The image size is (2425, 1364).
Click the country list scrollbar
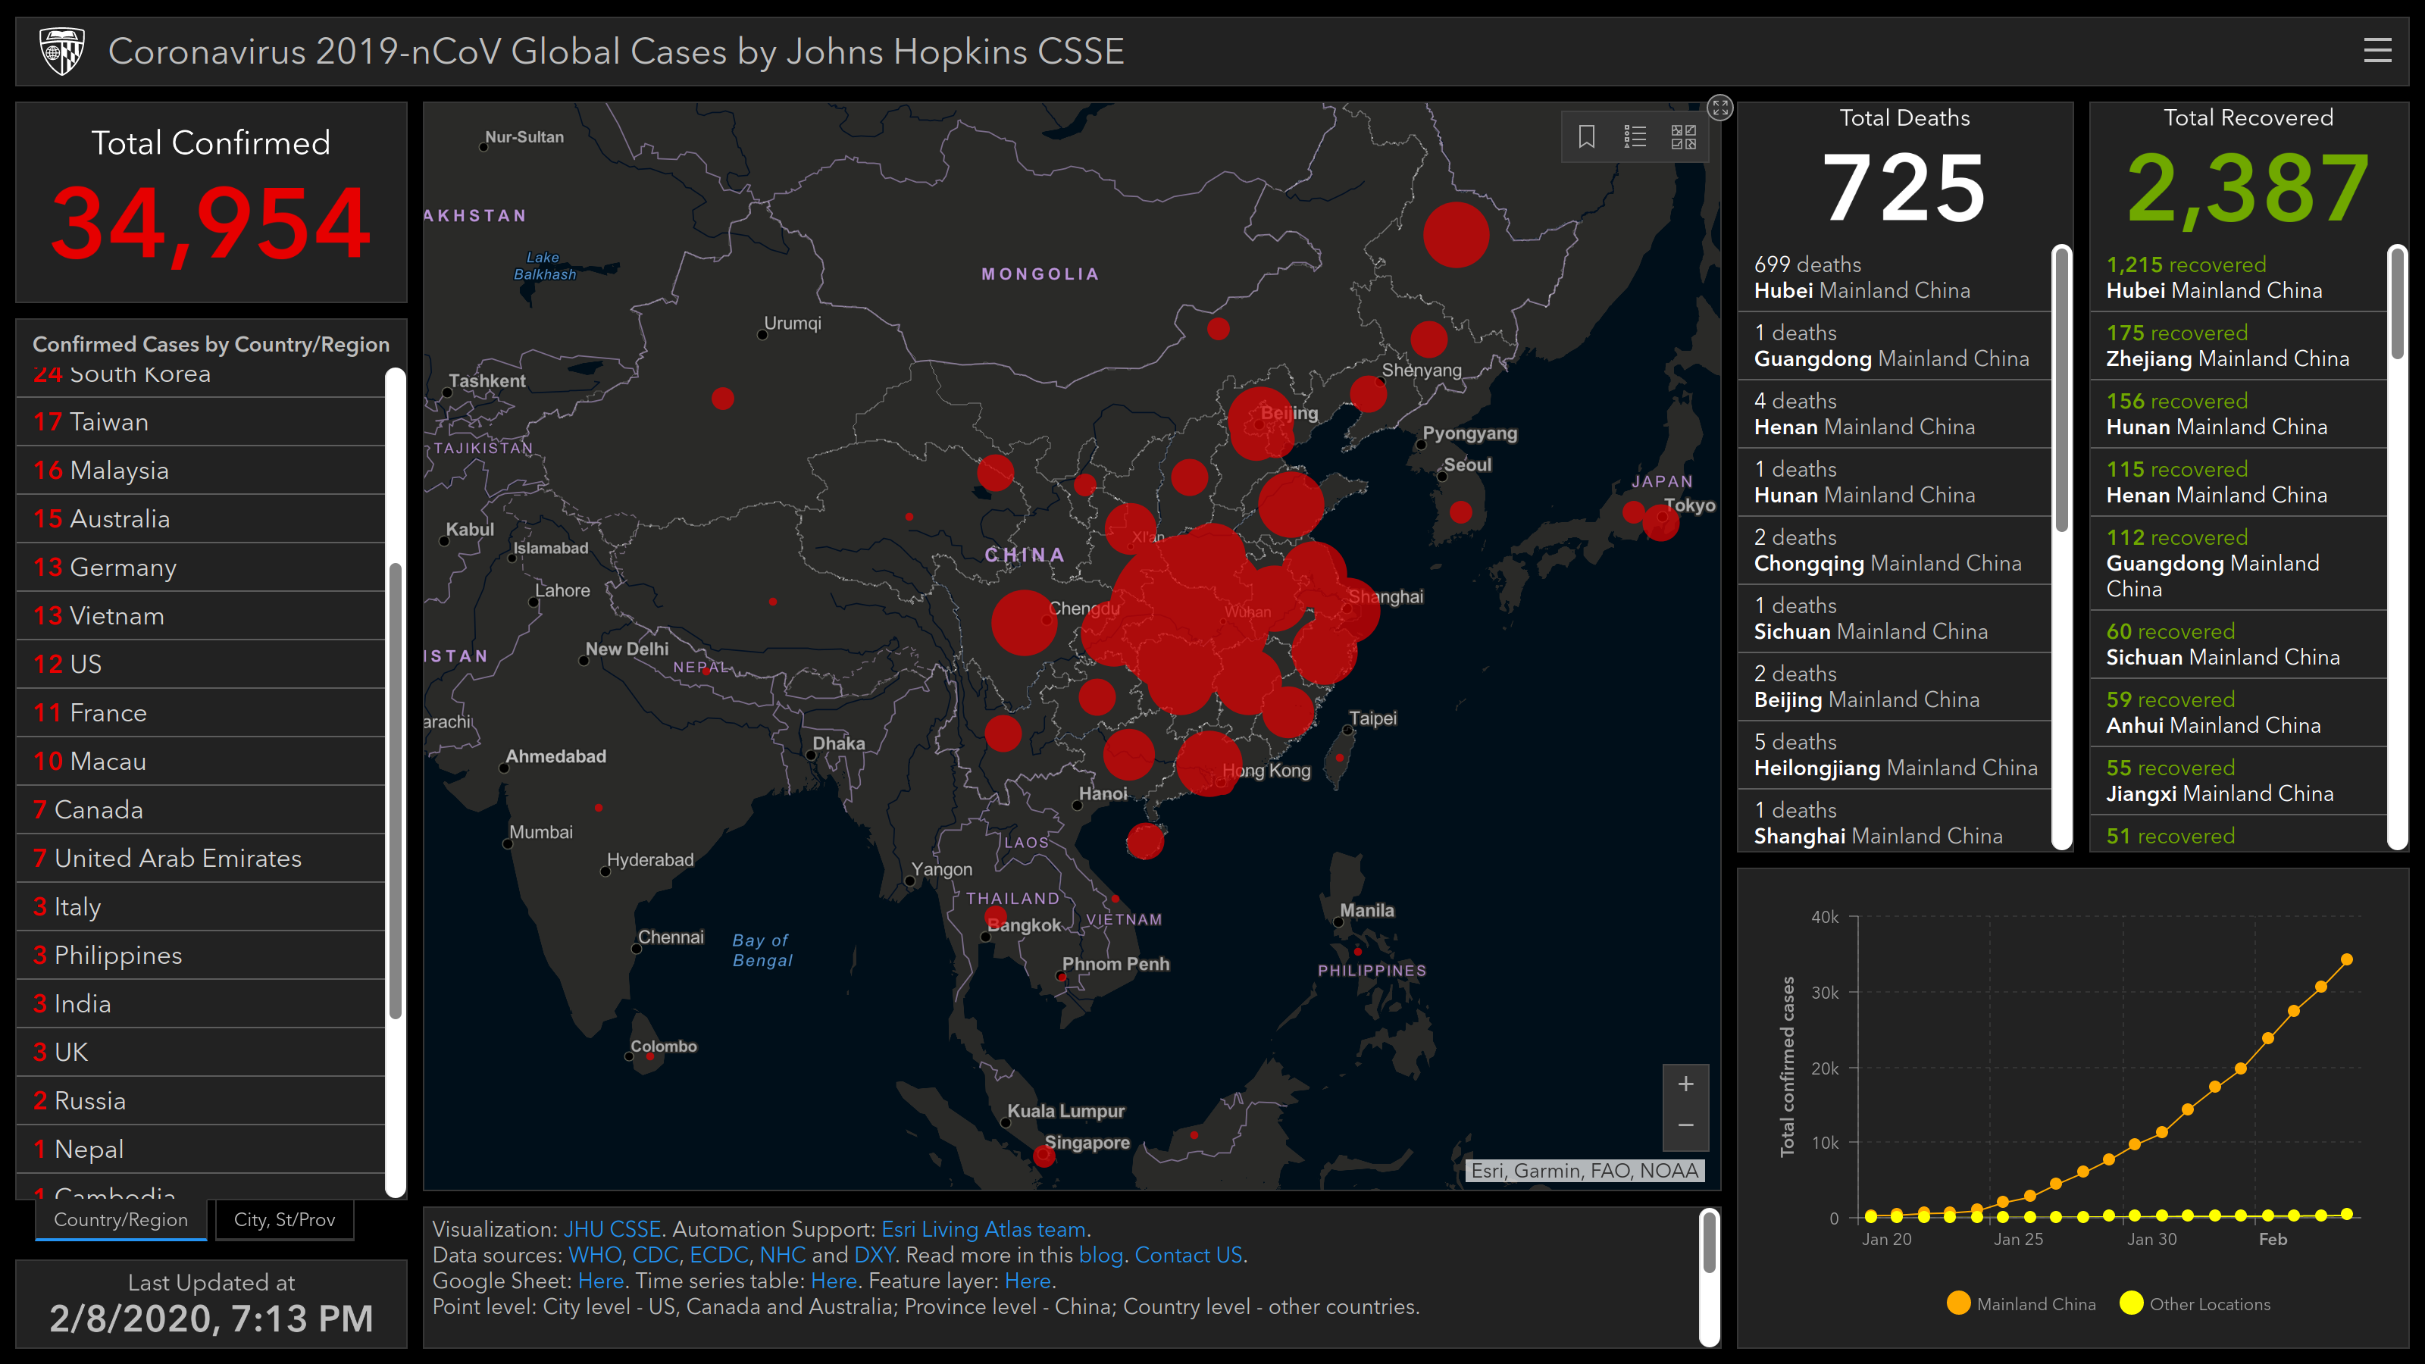pos(396,790)
